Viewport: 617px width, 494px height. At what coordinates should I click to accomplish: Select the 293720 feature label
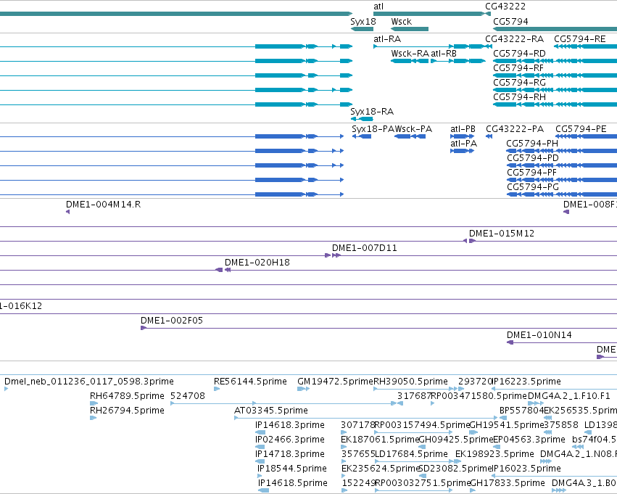click(475, 382)
